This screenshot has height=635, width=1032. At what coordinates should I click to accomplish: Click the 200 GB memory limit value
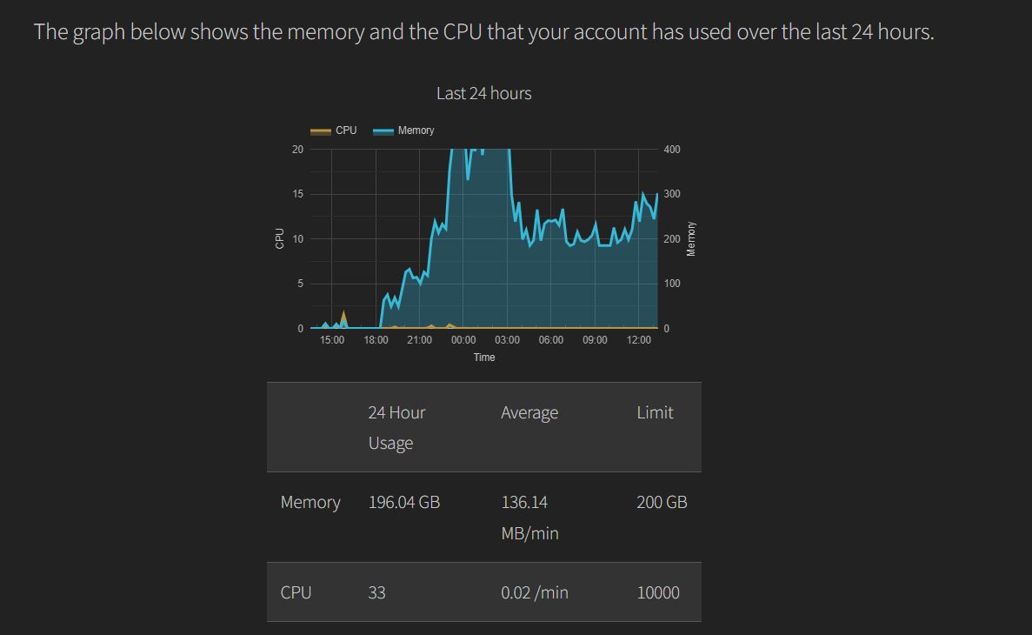[662, 502]
